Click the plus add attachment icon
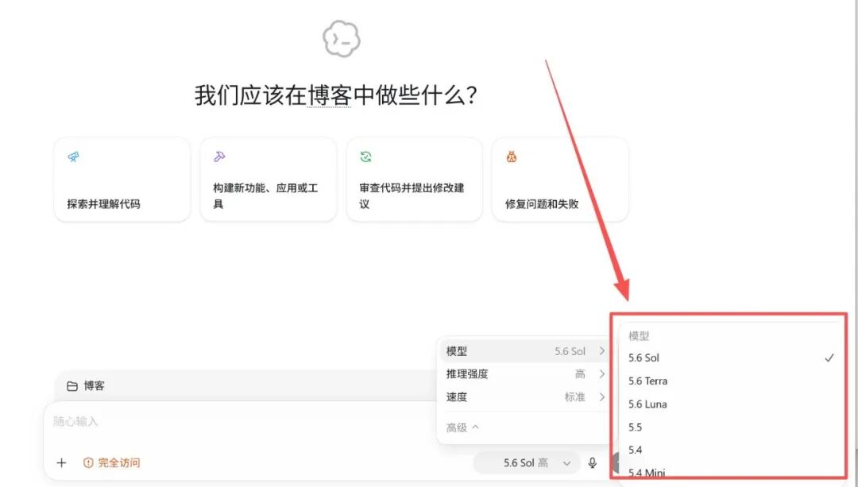Image resolution: width=858 pixels, height=487 pixels. coord(61,463)
